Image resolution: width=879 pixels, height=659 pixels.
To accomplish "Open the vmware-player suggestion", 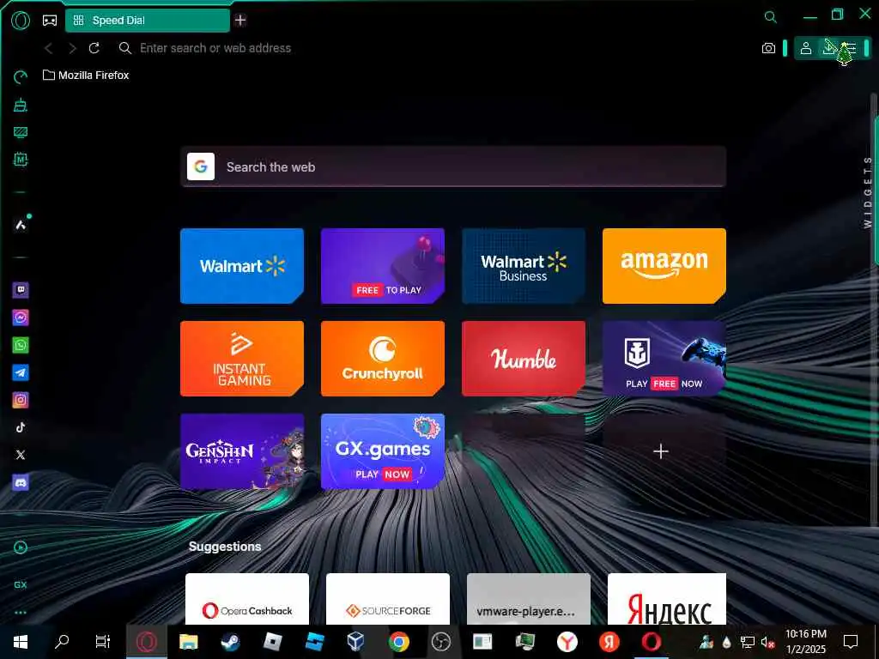I will pyautogui.click(x=529, y=598).
